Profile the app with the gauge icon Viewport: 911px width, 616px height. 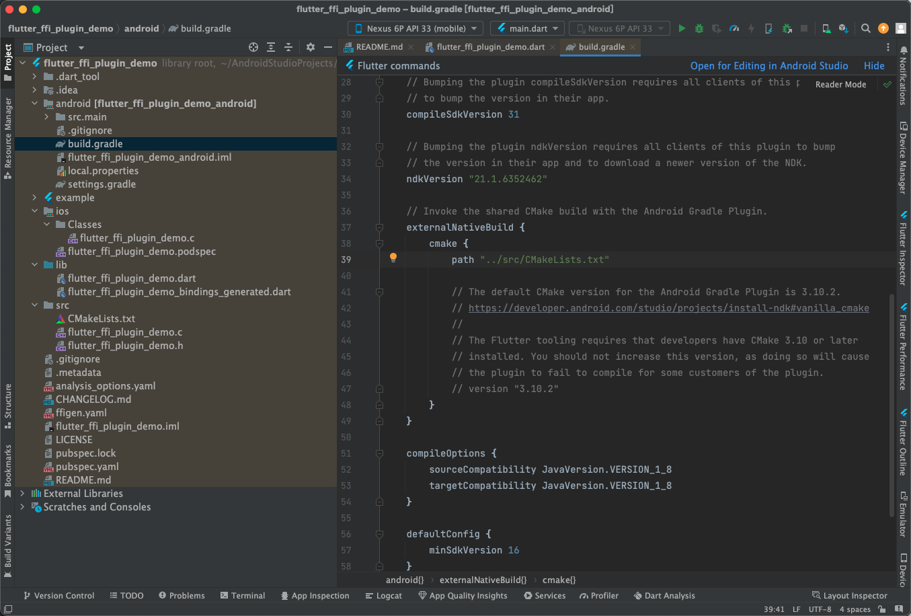point(734,28)
